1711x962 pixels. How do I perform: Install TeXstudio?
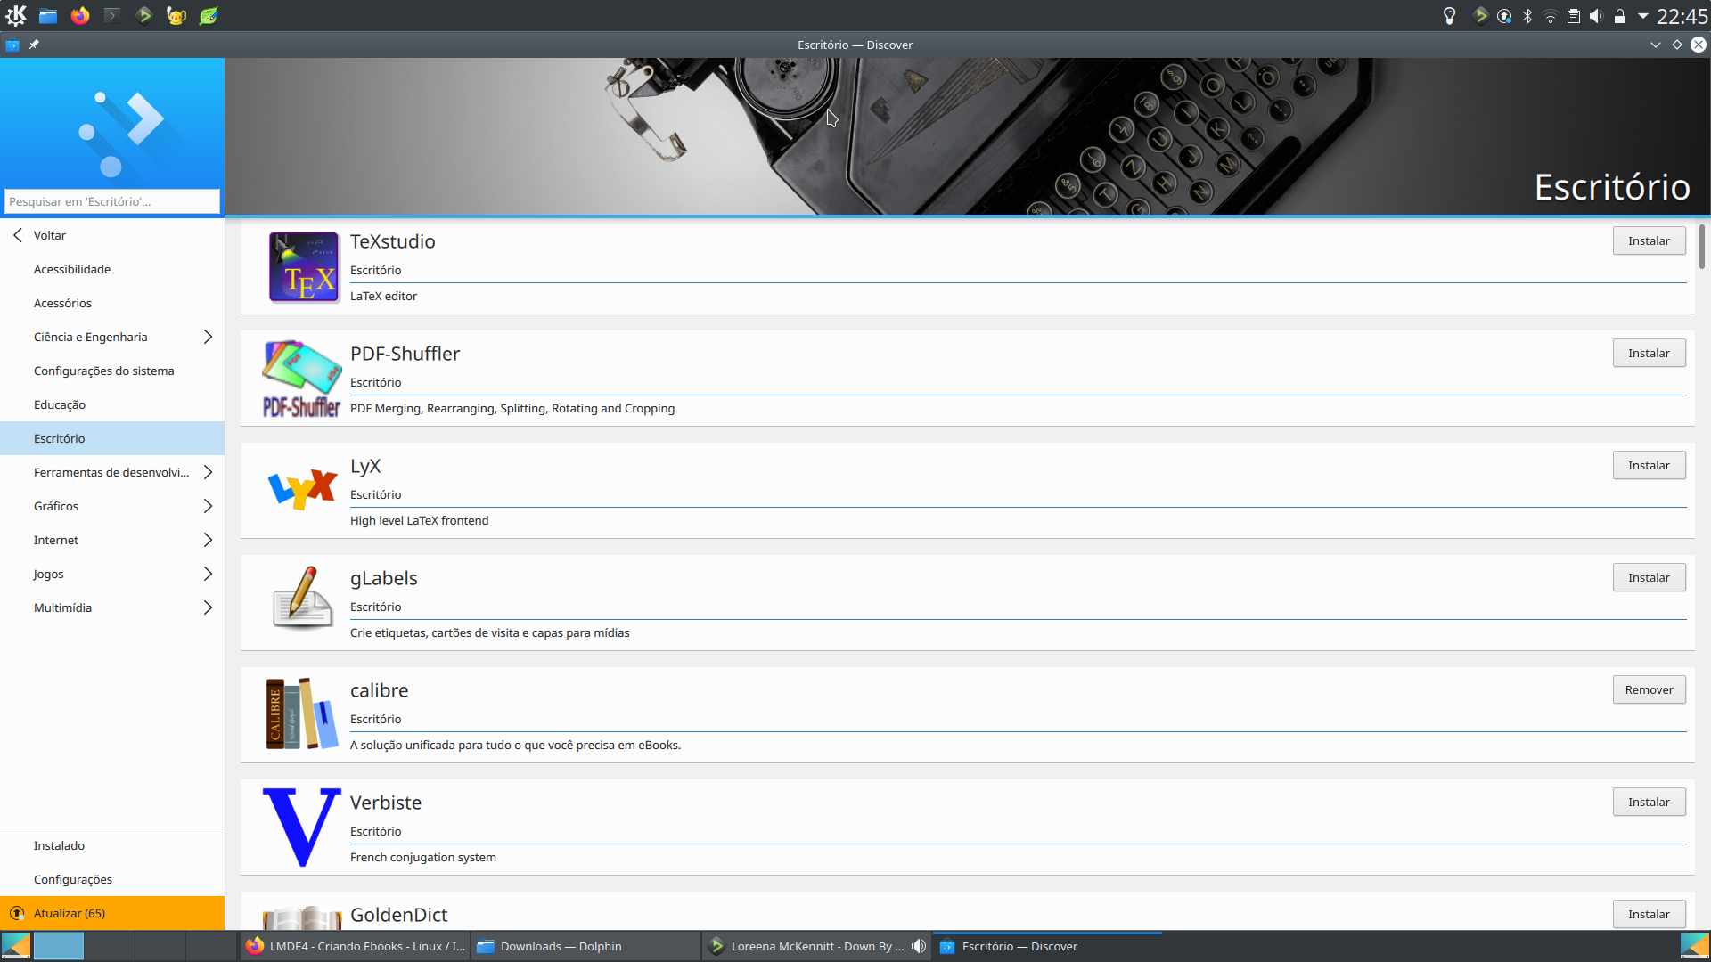click(x=1649, y=240)
